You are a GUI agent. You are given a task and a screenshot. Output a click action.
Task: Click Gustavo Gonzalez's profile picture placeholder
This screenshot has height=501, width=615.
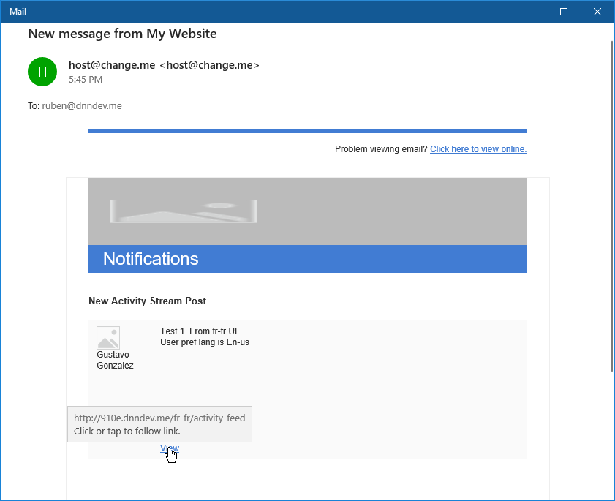(x=108, y=338)
